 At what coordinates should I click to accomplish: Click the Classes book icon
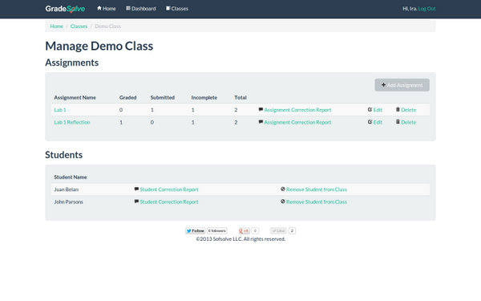click(168, 8)
